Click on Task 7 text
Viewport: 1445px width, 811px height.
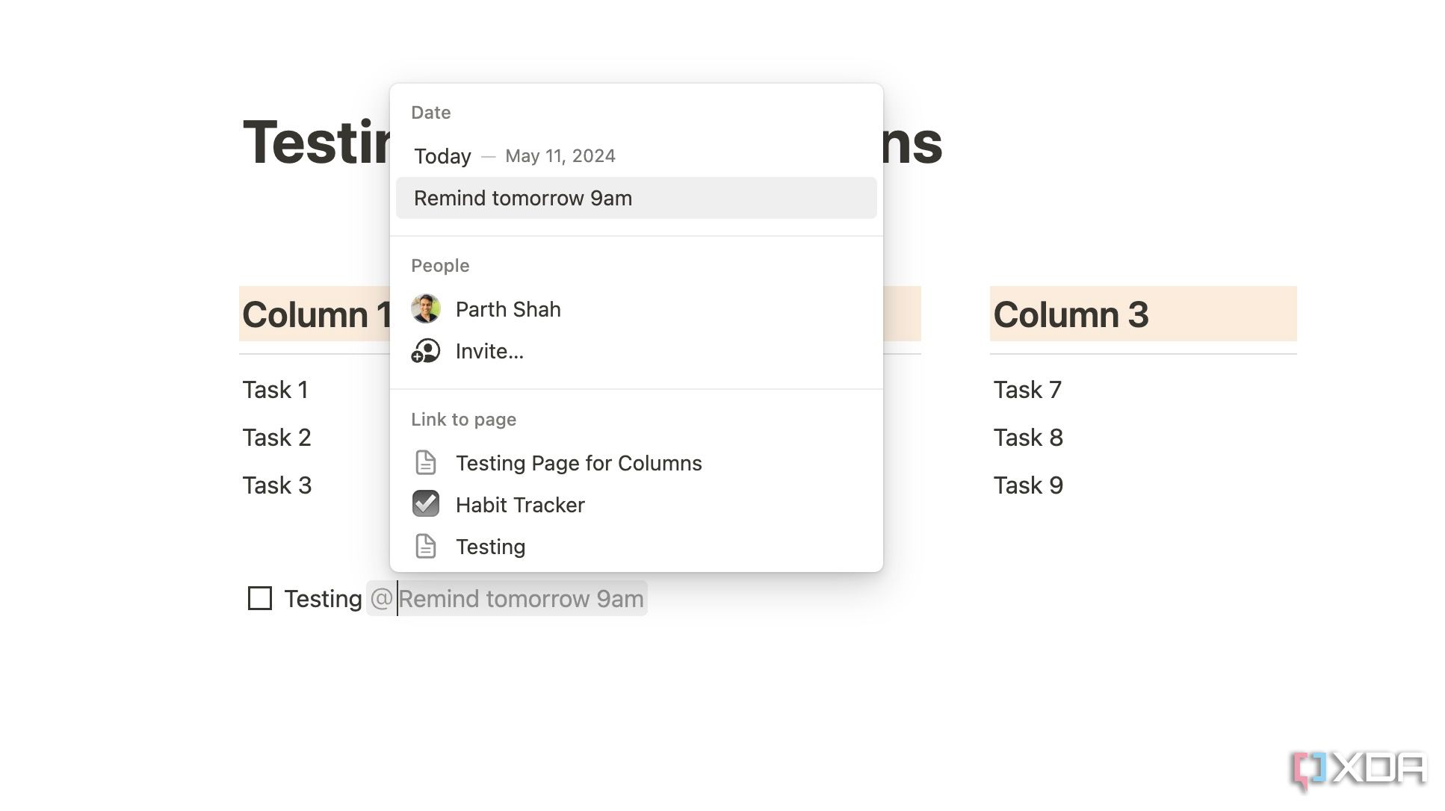tap(1027, 390)
